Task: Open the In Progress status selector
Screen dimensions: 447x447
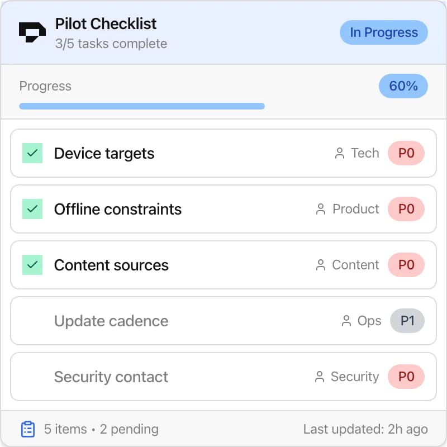Action: click(x=383, y=32)
